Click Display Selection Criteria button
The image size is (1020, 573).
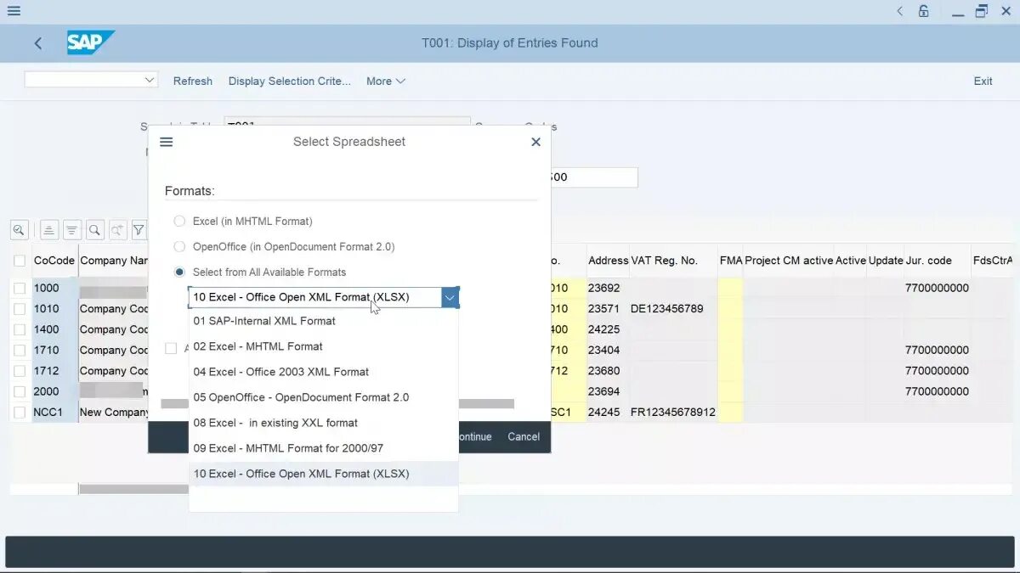point(290,81)
